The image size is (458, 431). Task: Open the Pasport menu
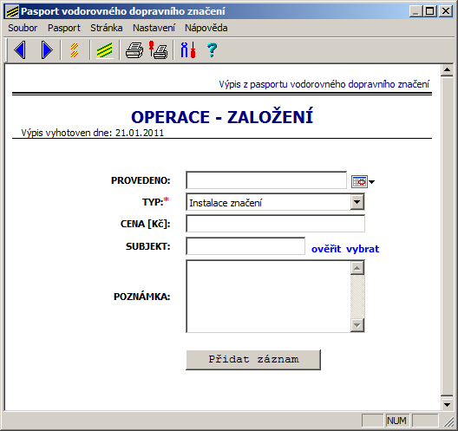[64, 28]
